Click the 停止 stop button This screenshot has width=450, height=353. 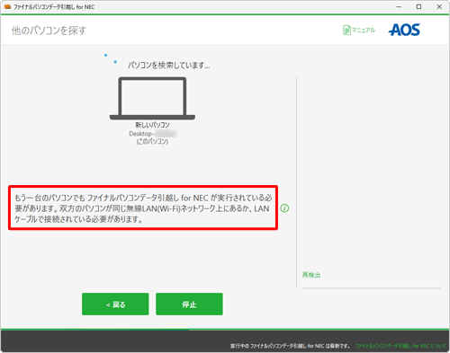(189, 304)
